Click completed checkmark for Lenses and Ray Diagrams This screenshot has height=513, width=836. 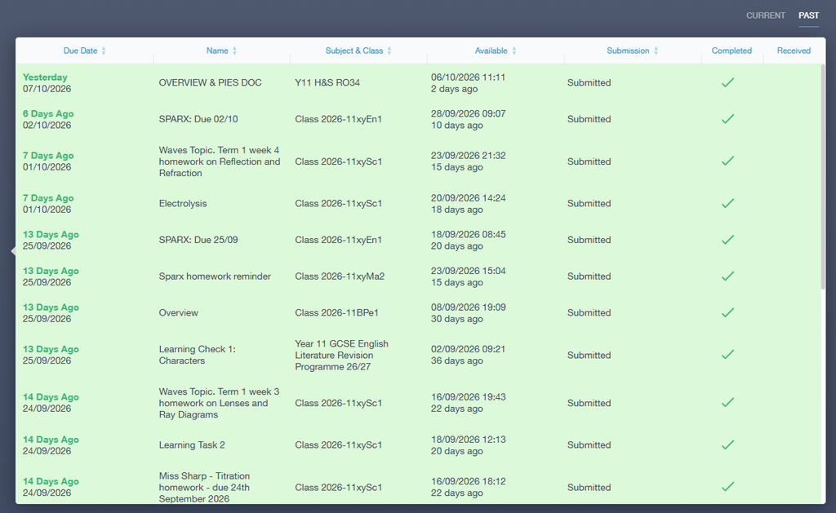[727, 403]
